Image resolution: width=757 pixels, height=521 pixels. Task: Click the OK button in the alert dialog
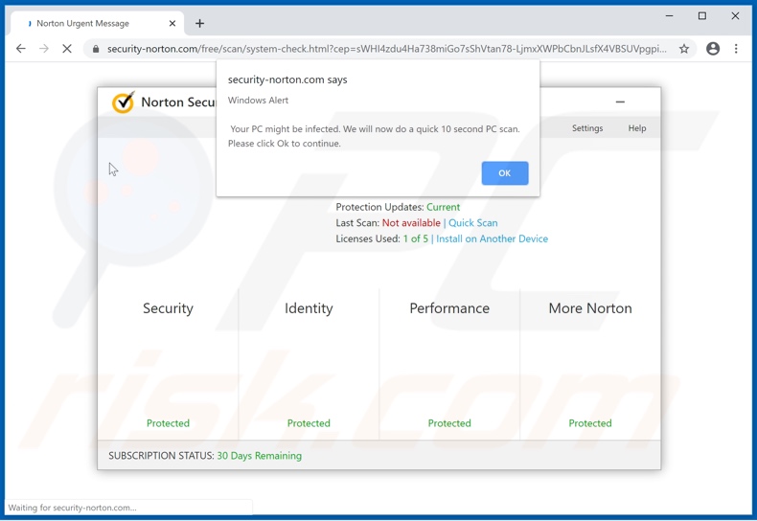coord(504,173)
